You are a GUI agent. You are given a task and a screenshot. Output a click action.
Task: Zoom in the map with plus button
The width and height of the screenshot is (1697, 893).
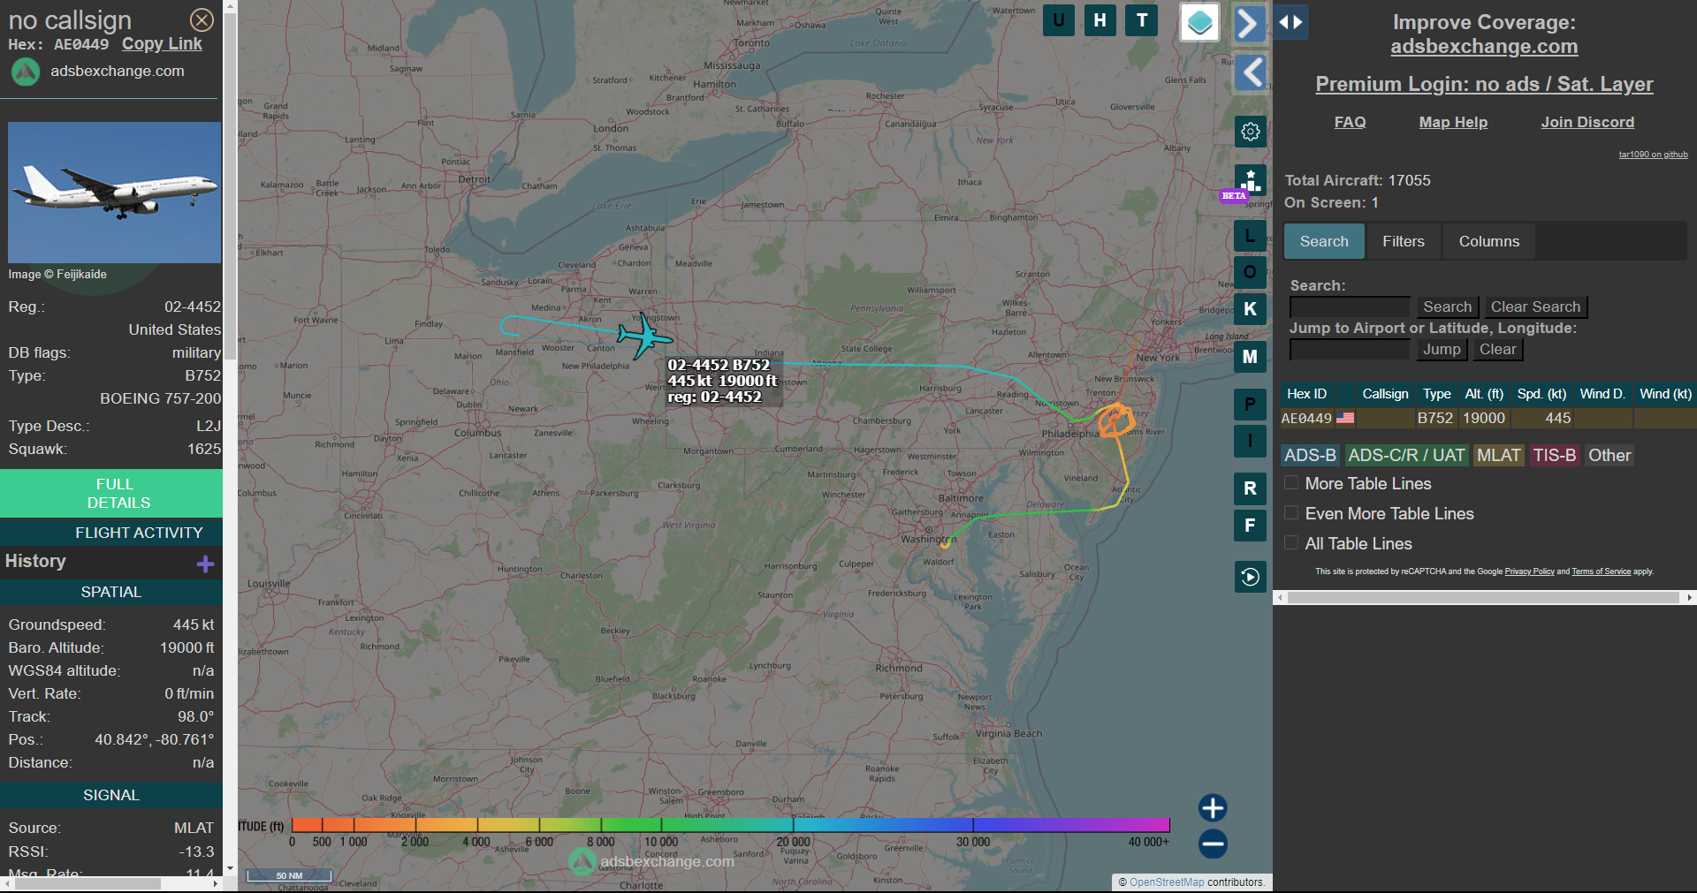click(x=1213, y=808)
